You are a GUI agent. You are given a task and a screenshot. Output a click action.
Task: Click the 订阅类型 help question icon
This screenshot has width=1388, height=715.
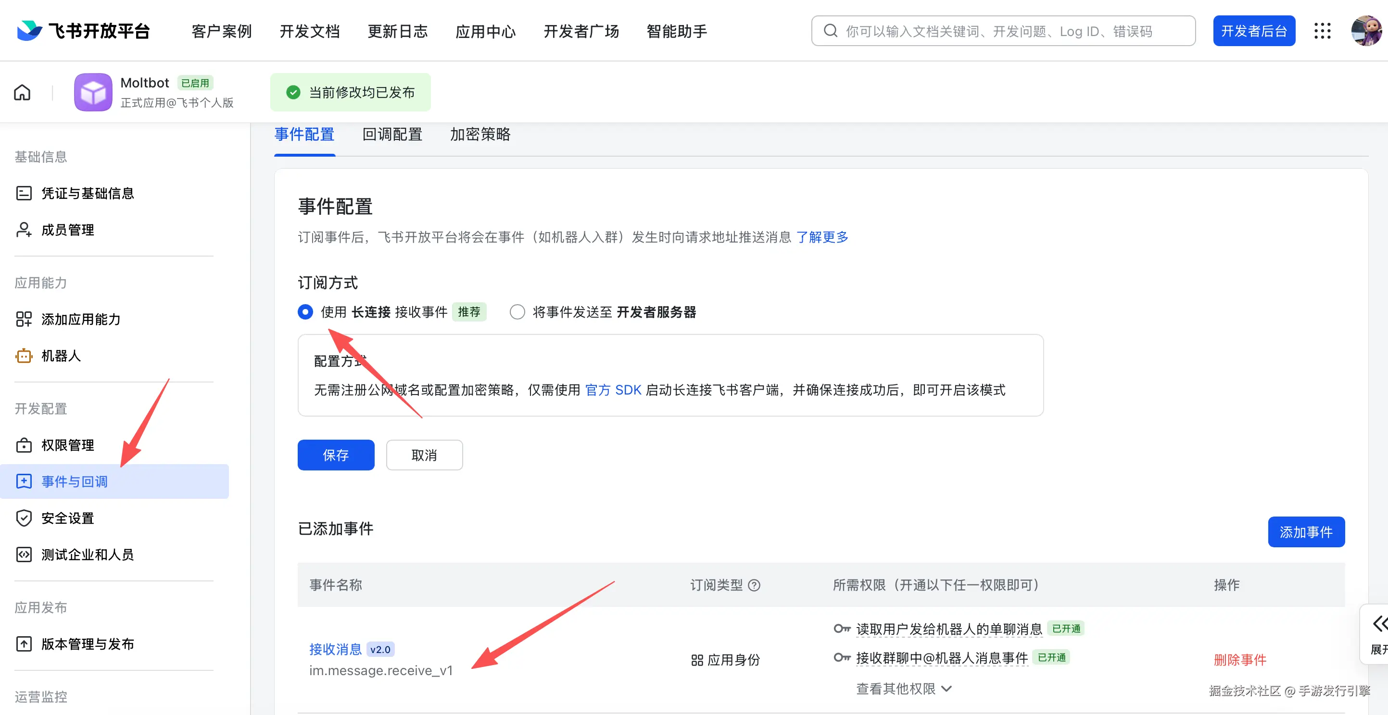[754, 585]
